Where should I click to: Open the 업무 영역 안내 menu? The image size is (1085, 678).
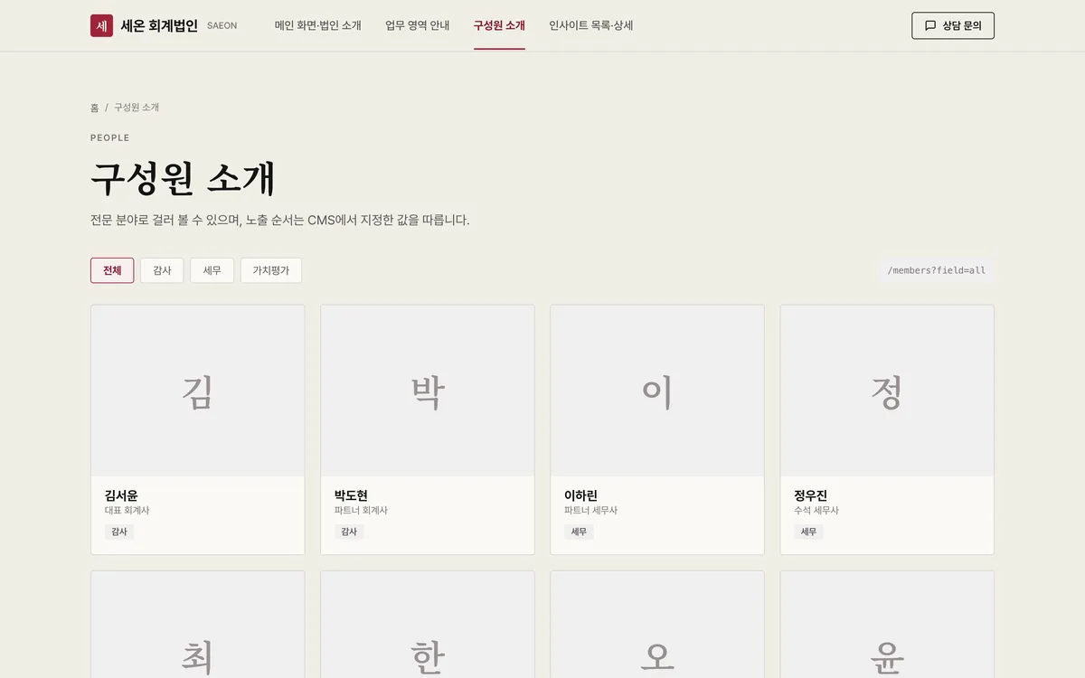coord(418,25)
